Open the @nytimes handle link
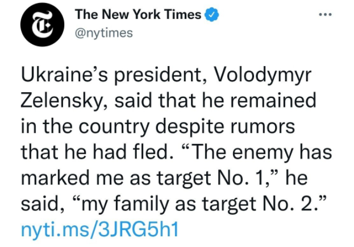Image resolution: width=354 pixels, height=247 pixels. pos(103,32)
